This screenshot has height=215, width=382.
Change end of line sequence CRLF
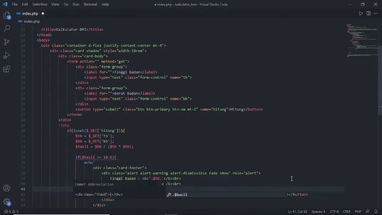[x=346, y=211]
